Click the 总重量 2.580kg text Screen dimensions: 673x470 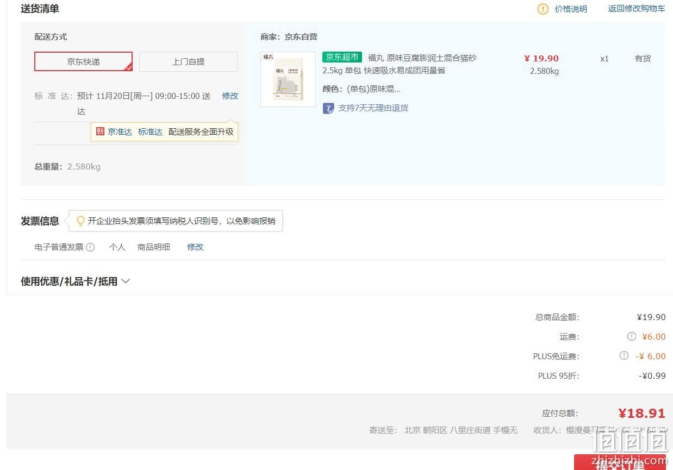(x=67, y=167)
